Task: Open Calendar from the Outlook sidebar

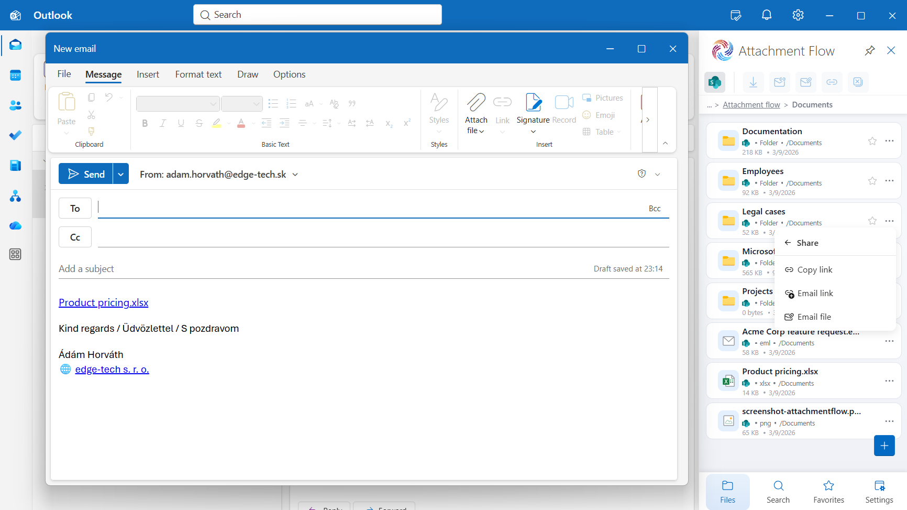Action: click(15, 75)
